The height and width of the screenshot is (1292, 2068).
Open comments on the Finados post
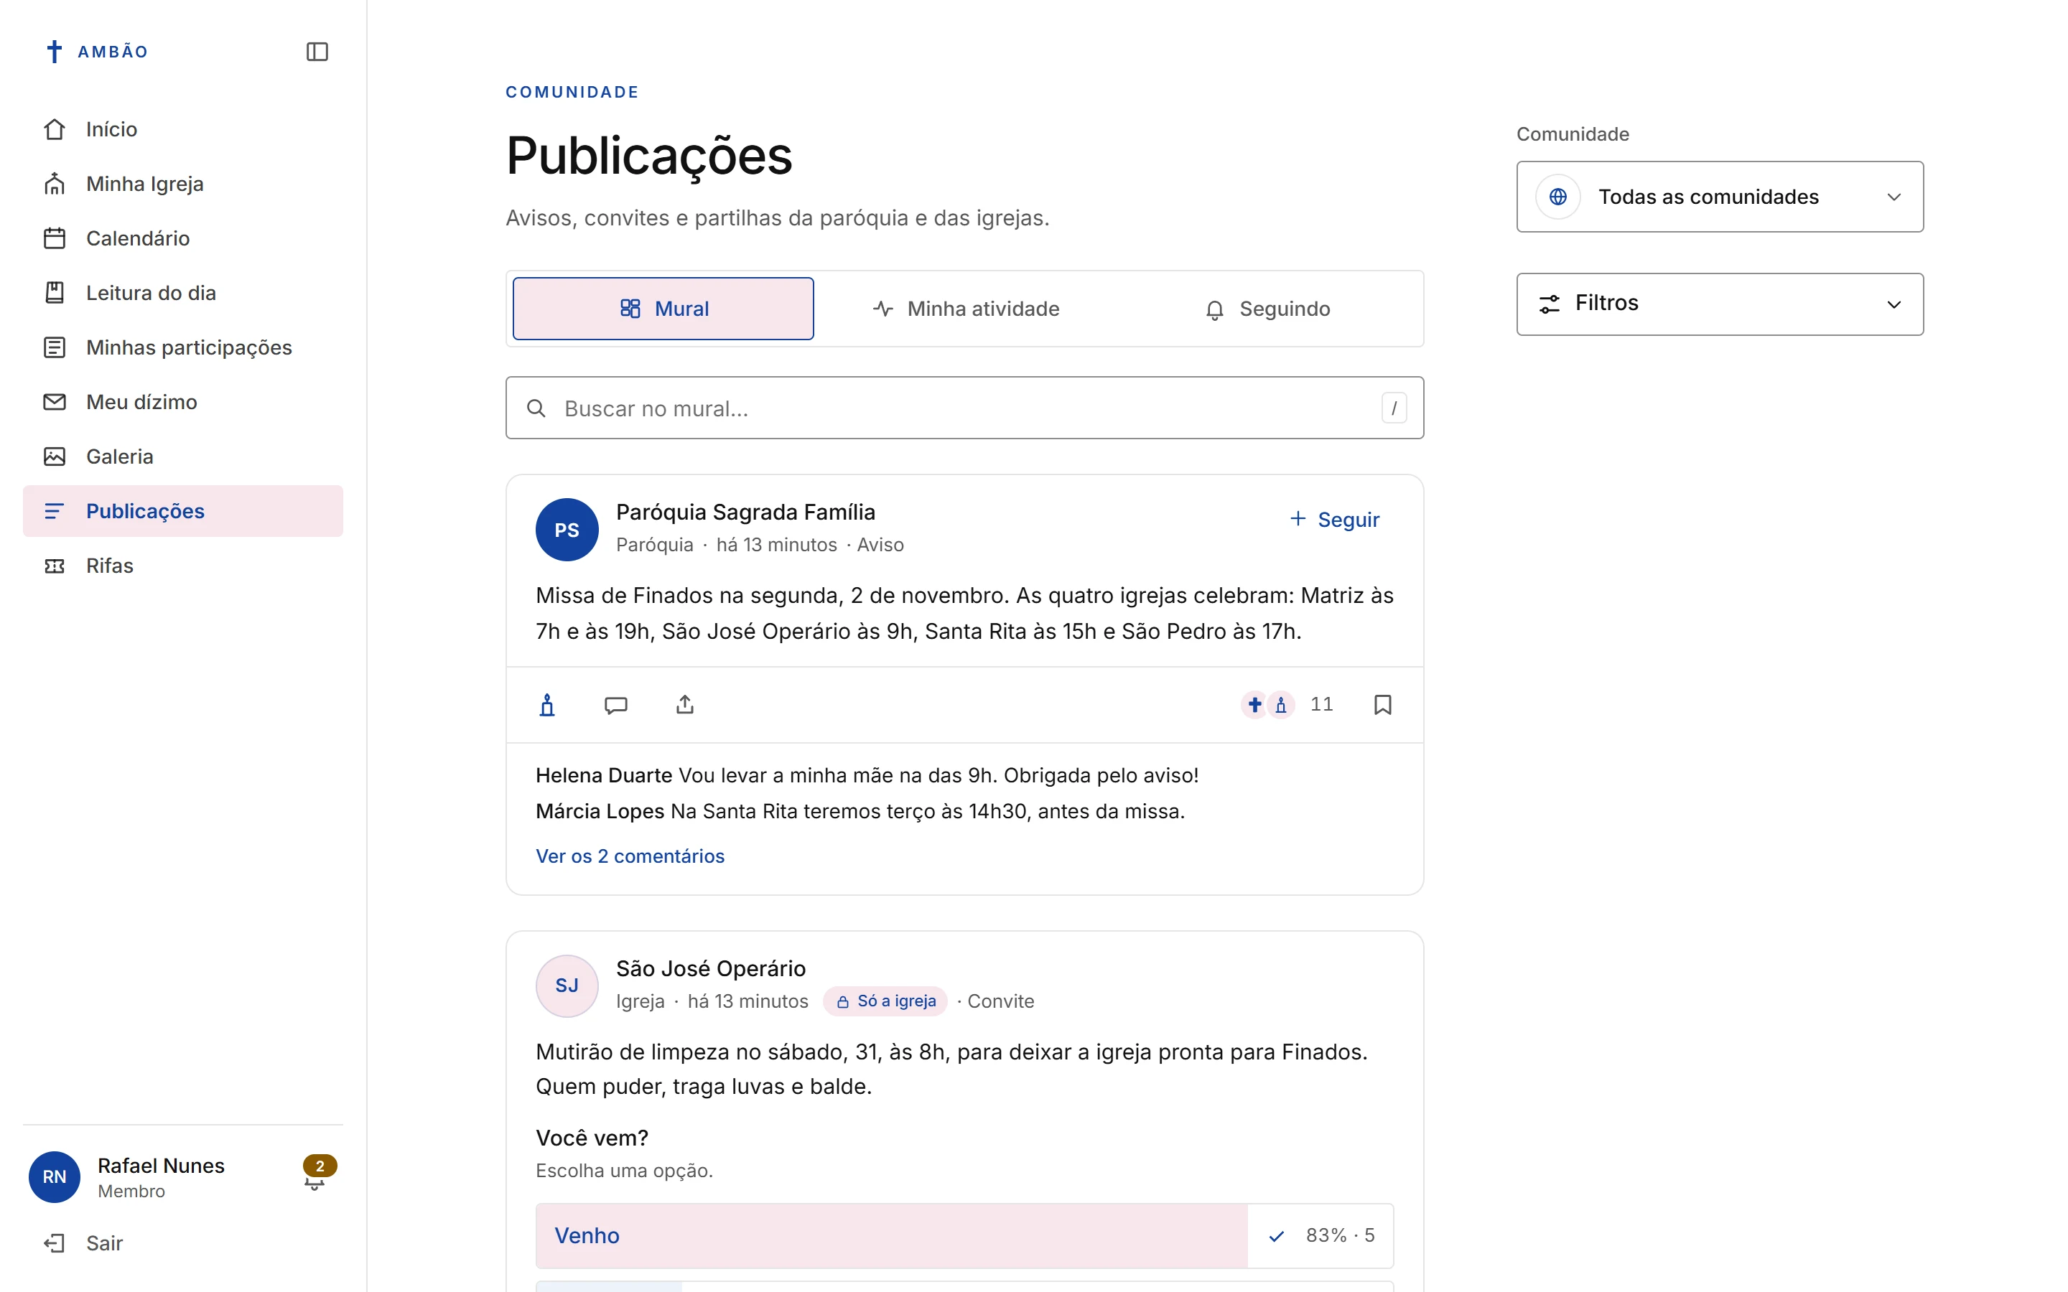pyautogui.click(x=616, y=705)
